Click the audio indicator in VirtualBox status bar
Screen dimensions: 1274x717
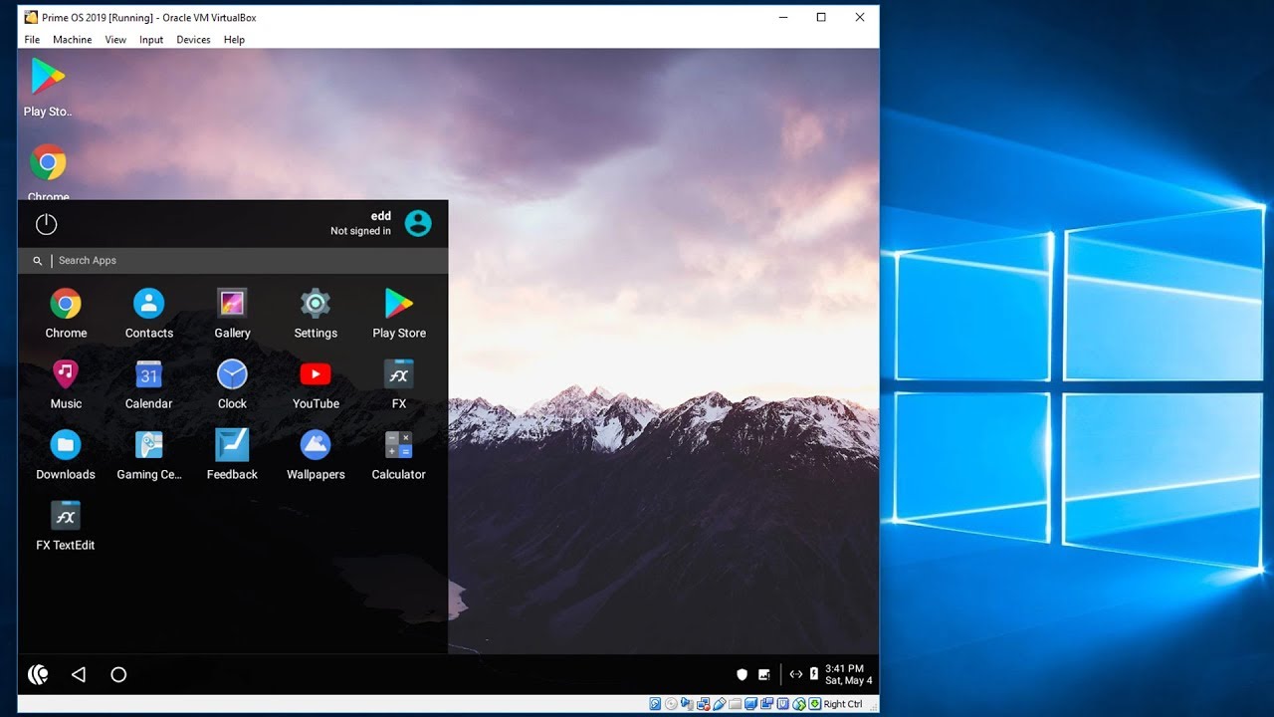[687, 704]
